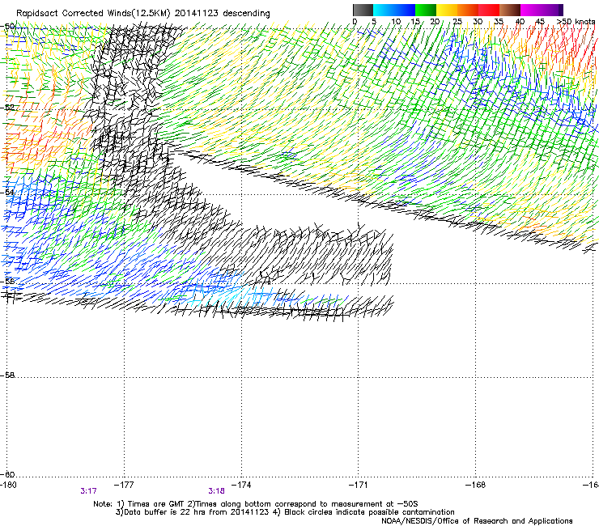The height and width of the screenshot is (526, 599).
Task: Click the '25' legend scale label
Action: tap(457, 21)
